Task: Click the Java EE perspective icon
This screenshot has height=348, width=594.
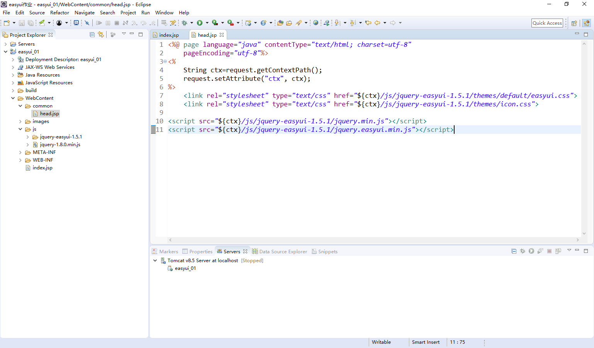Action: tap(587, 23)
